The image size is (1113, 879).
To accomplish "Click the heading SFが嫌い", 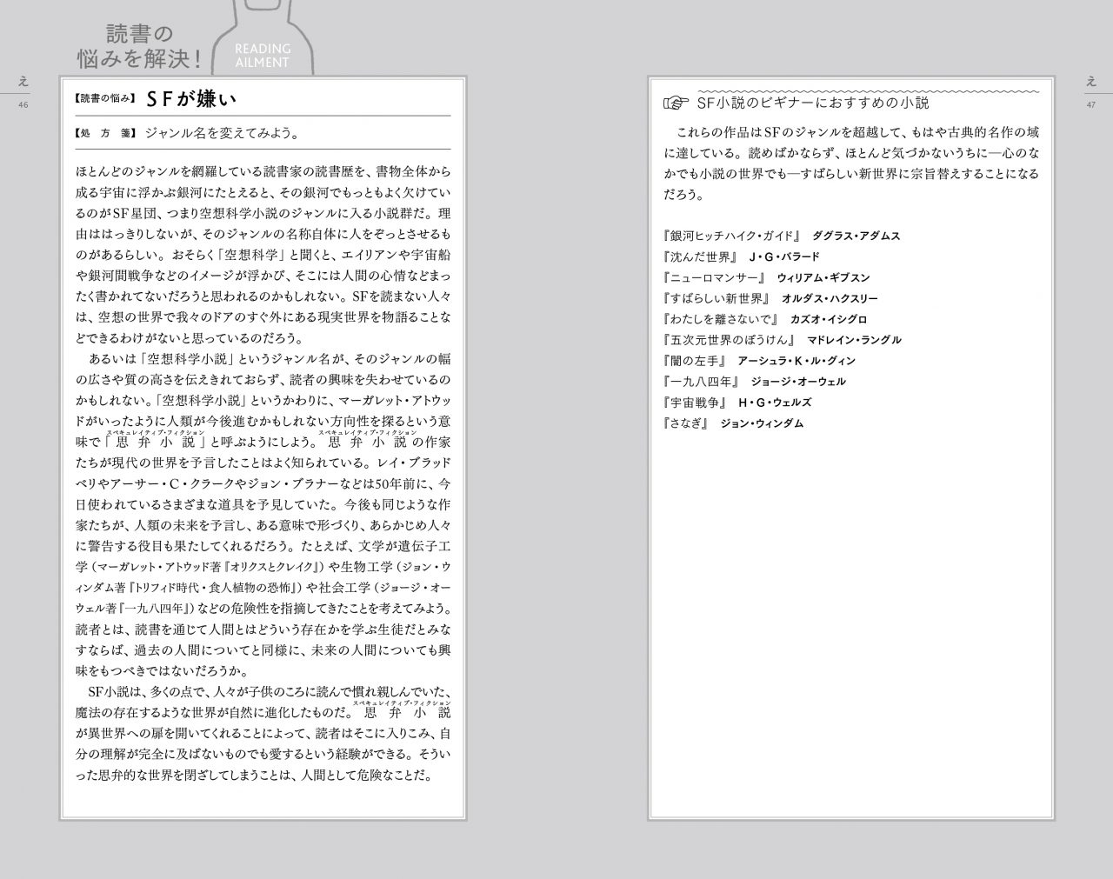I will tap(190, 98).
